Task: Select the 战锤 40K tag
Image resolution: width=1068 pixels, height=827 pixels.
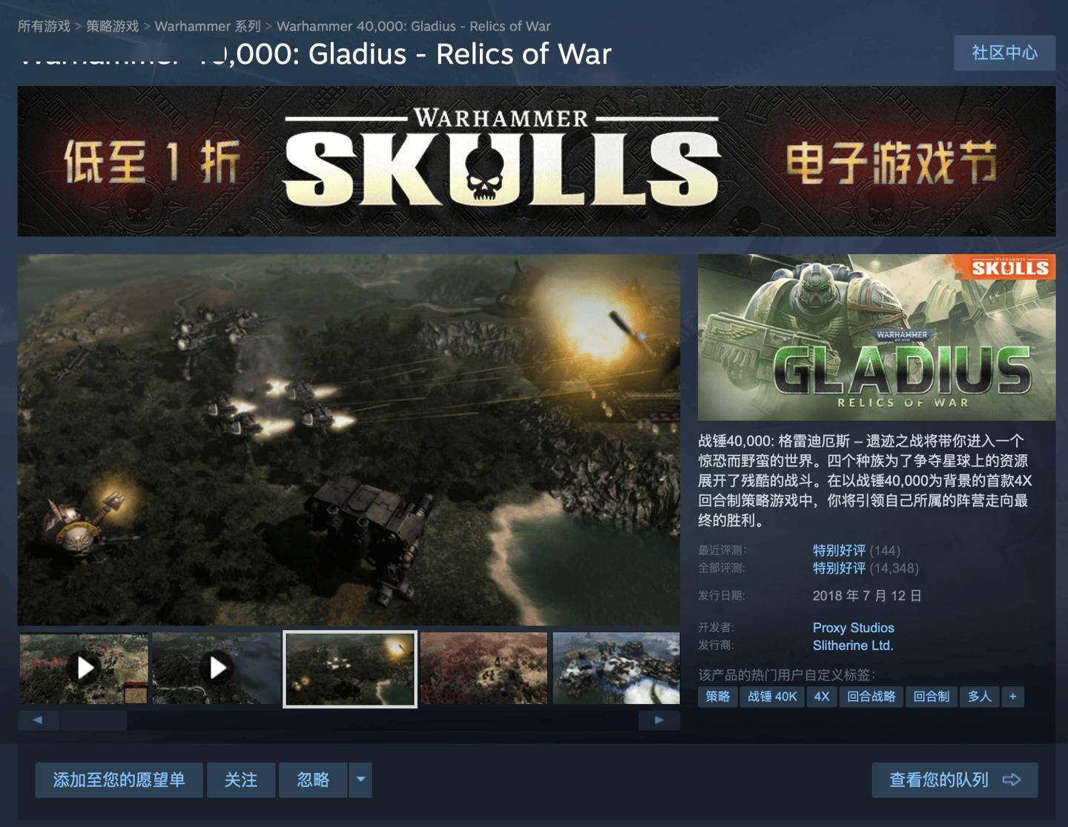Action: click(772, 697)
